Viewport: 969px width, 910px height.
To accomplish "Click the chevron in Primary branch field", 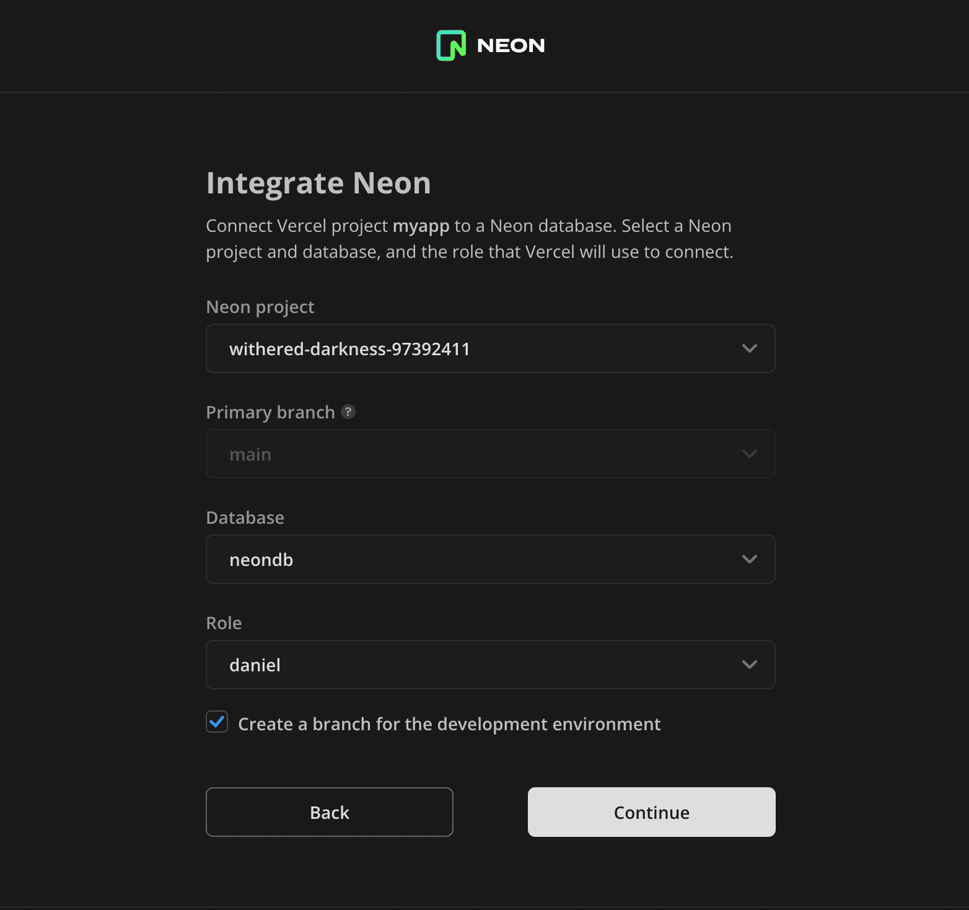I will tap(750, 454).
